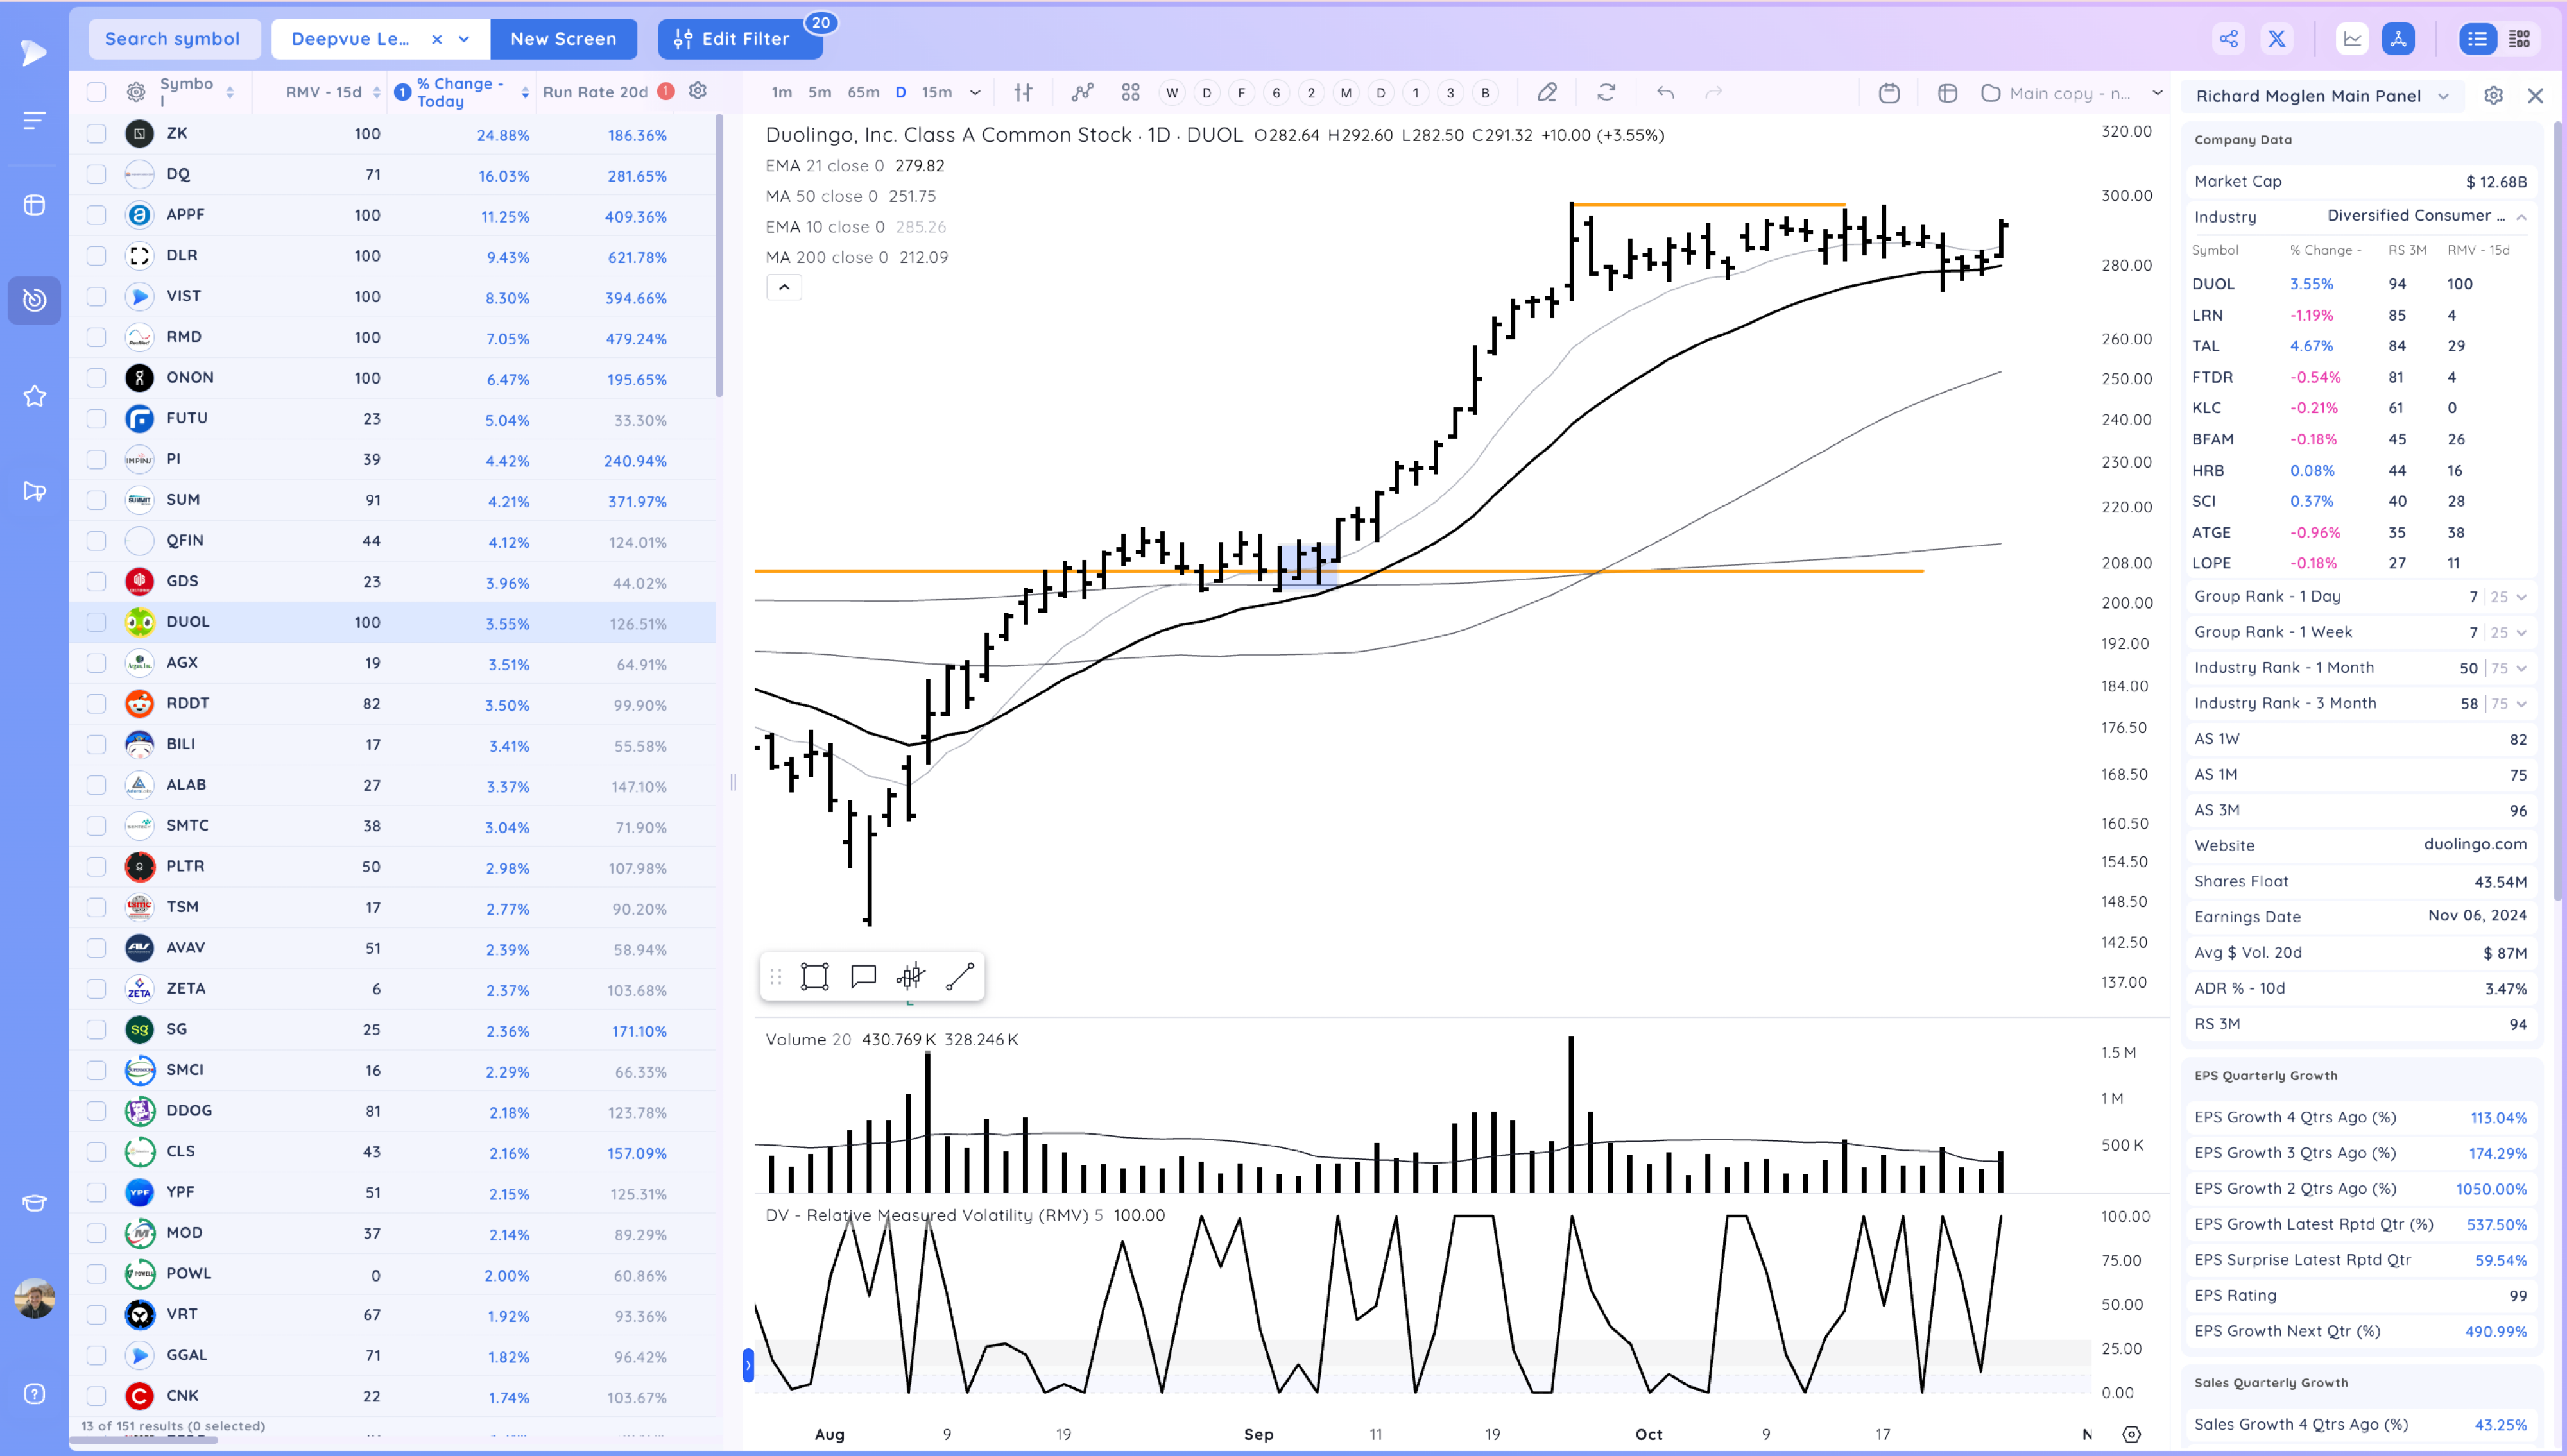Check the checkbox for ZK row
The width and height of the screenshot is (2567, 1456).
click(96, 133)
